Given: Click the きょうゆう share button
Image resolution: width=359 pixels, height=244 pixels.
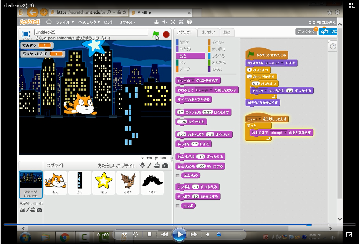Looking at the screenshot, I should [306, 32].
